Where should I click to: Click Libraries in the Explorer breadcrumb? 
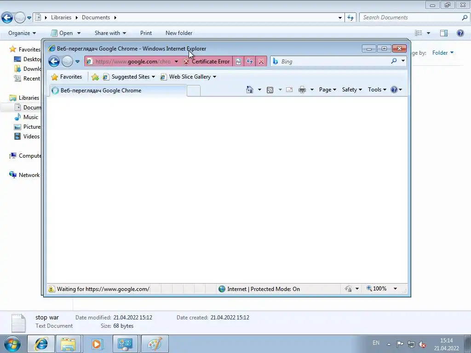[x=61, y=17]
